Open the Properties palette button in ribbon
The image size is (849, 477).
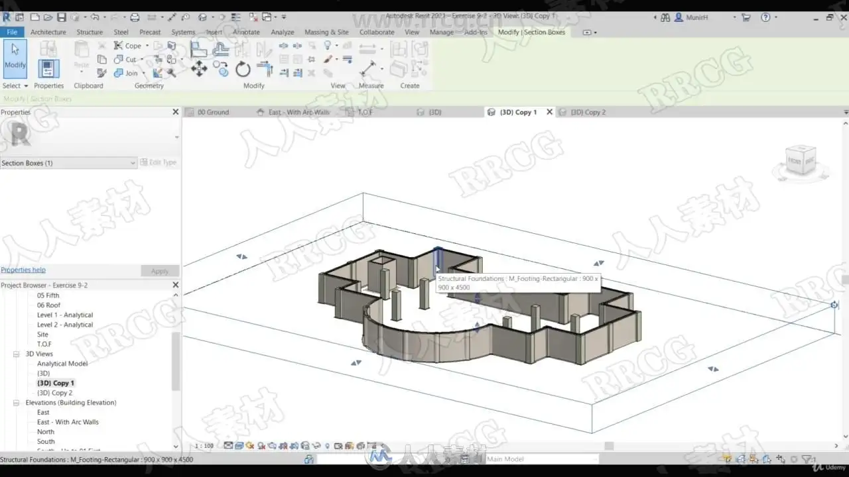48,68
